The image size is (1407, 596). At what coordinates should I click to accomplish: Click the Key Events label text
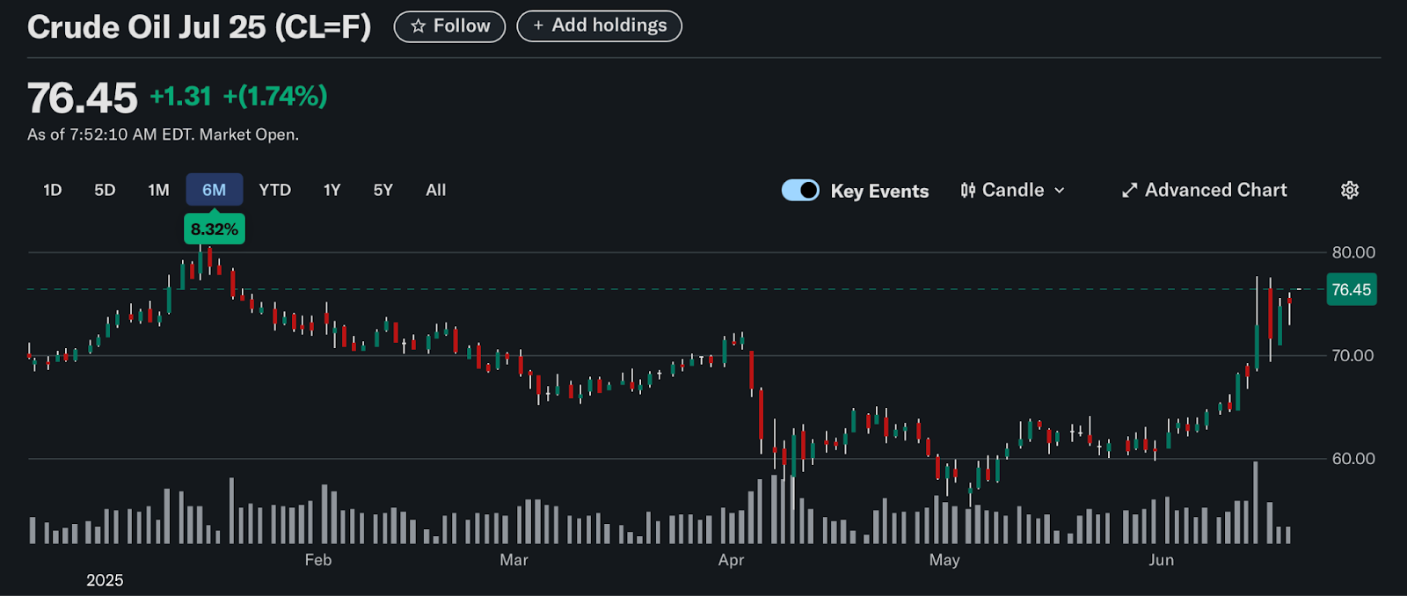point(879,191)
